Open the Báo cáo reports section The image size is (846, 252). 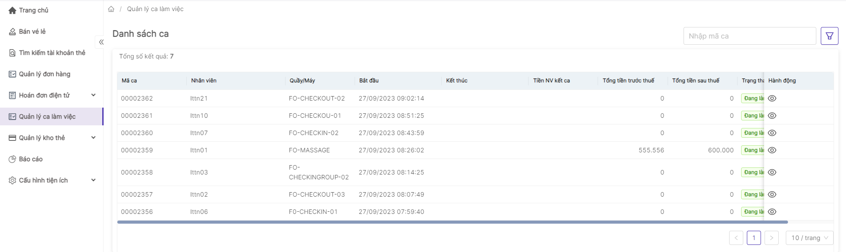[x=31, y=159]
